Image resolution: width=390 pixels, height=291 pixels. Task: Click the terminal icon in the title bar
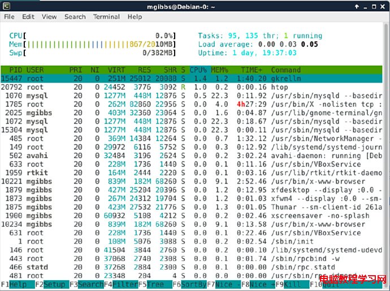click(x=6, y=6)
